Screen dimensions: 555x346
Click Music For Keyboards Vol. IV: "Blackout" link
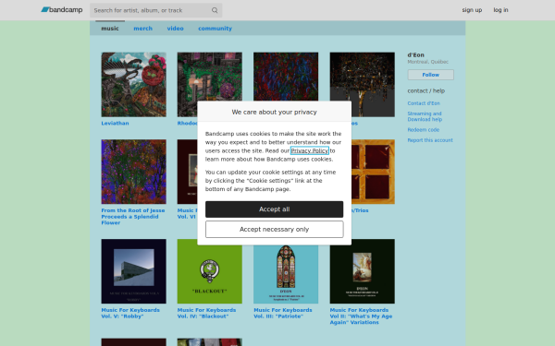[206, 313]
